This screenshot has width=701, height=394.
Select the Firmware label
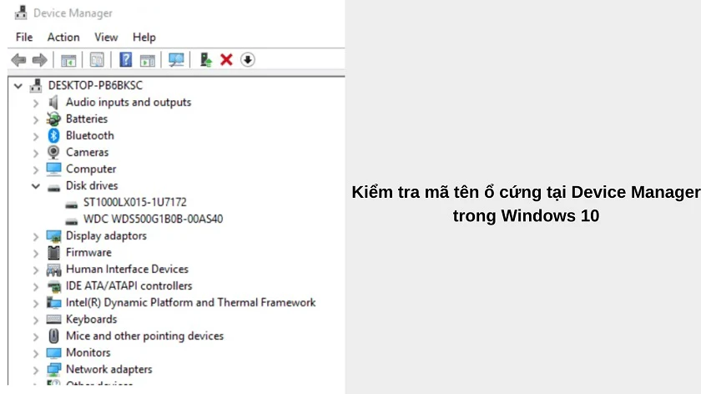88,253
